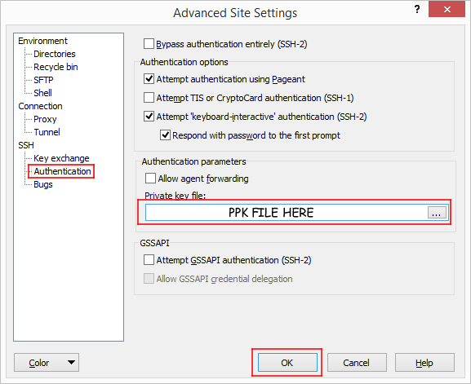Enable Allow agent forwarding

coord(150,179)
